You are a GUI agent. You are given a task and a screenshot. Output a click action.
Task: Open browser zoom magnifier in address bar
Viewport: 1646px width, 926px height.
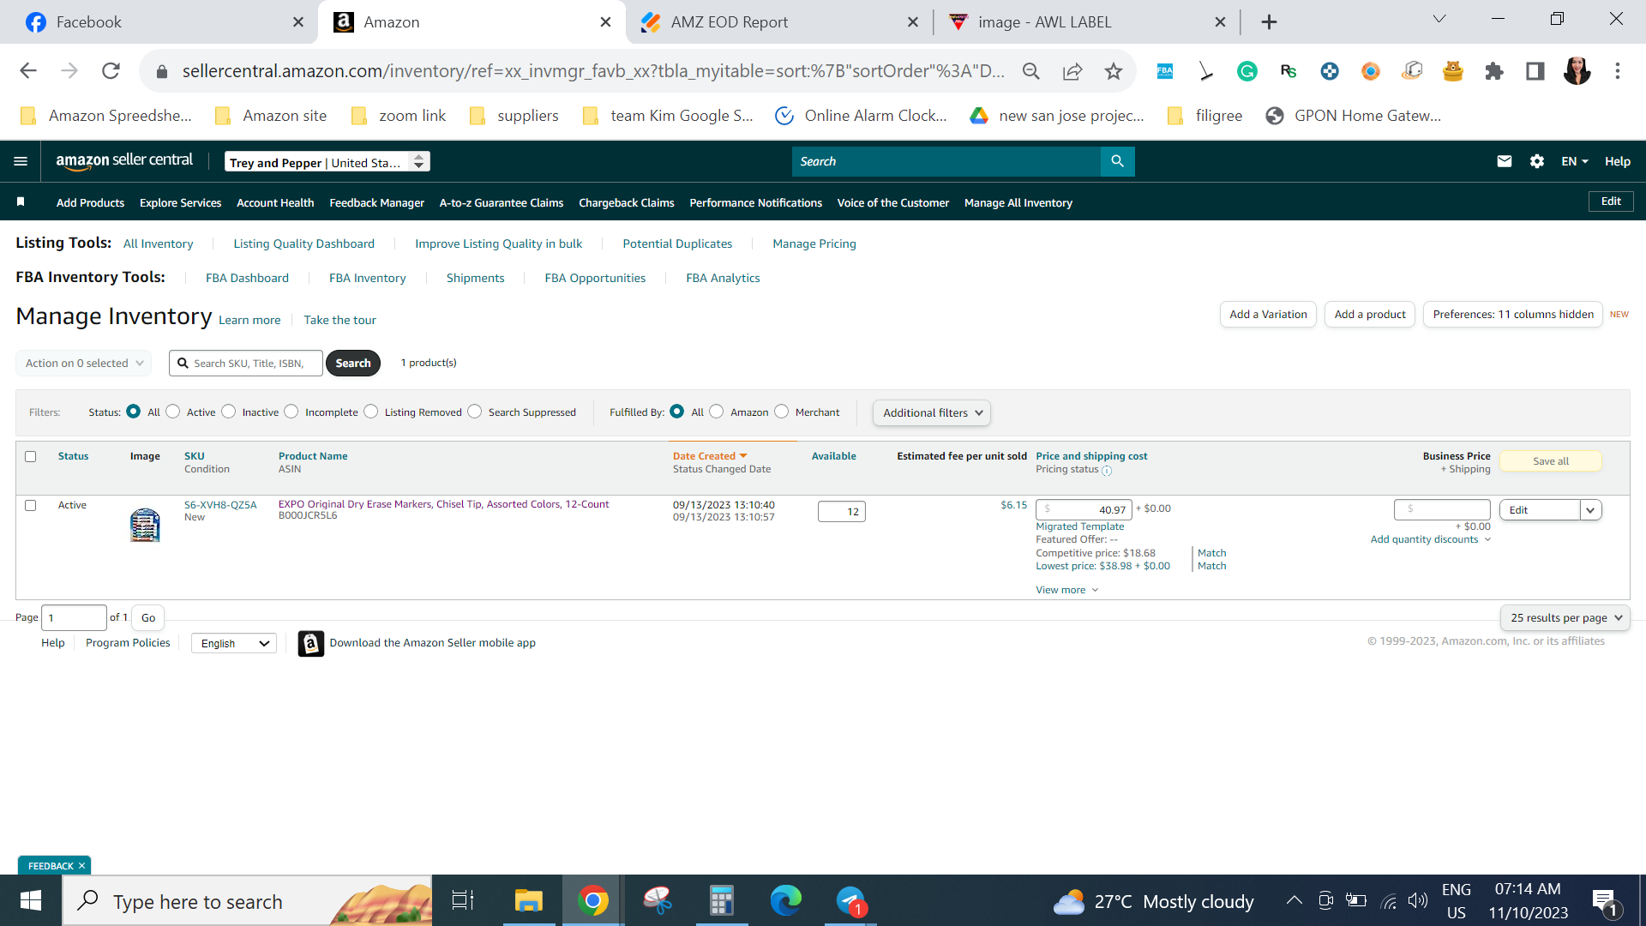(1030, 71)
